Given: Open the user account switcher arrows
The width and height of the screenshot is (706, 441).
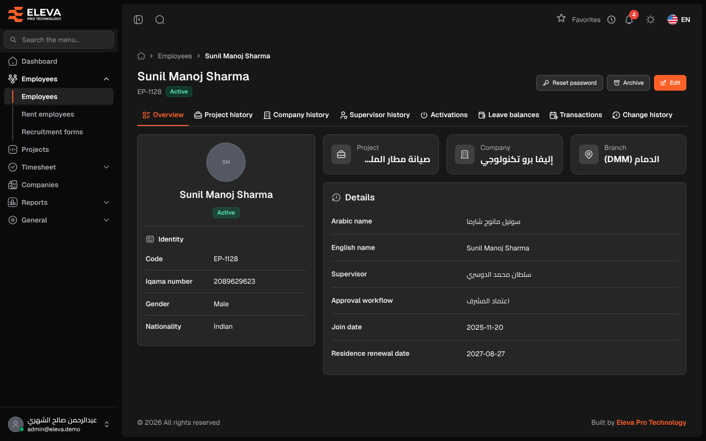Looking at the screenshot, I should tap(106, 424).
